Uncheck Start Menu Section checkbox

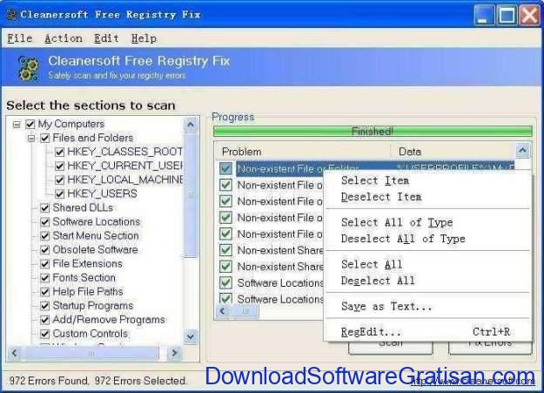click(x=44, y=235)
